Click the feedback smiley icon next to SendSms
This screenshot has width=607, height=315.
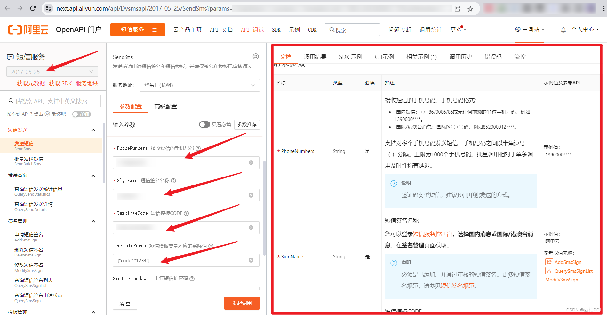point(256,56)
